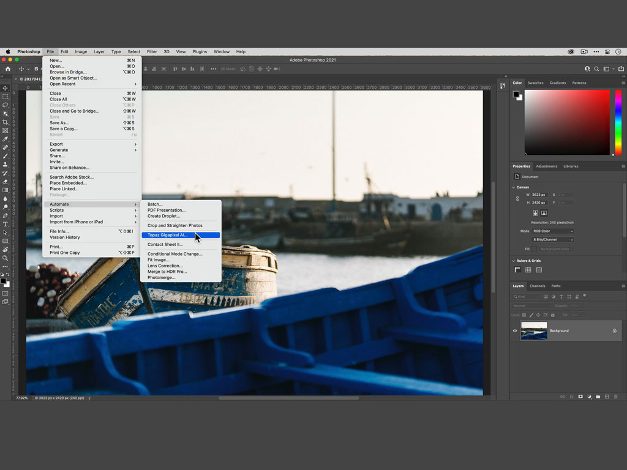Toggle the rulers icon under Rulers & Grids
The height and width of the screenshot is (470, 627).
click(517, 270)
